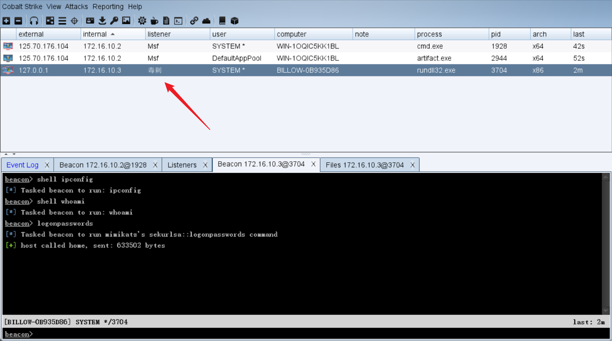Collapse split pane using small up arrow
This screenshot has width=612, height=341.
pyautogui.click(x=6, y=154)
